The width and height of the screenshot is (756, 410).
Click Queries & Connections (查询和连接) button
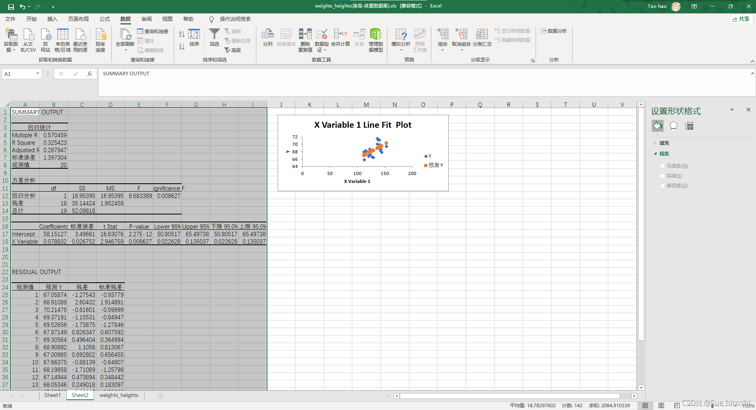[x=153, y=31]
